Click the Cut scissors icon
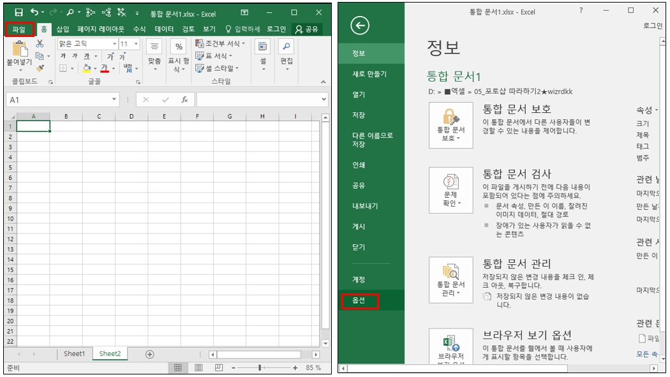670x377 pixels. click(x=40, y=43)
